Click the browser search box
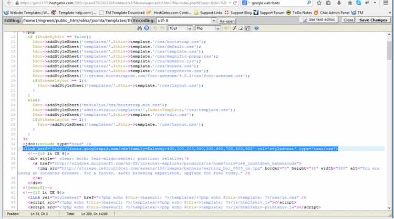This screenshot has width=394, height=219. pos(278,3)
